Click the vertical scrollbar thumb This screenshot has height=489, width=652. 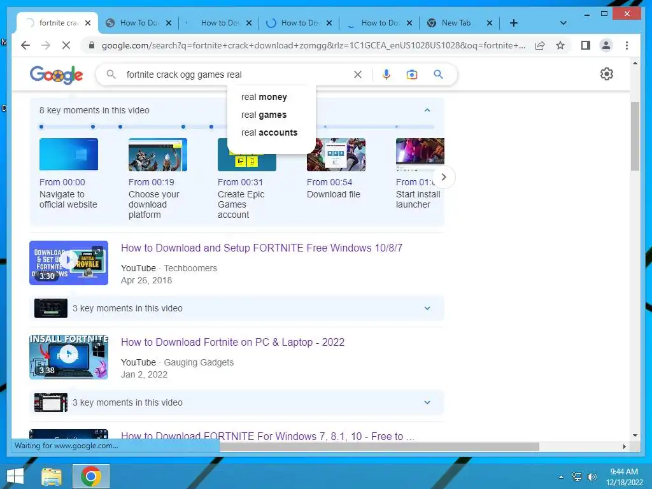tap(635, 136)
